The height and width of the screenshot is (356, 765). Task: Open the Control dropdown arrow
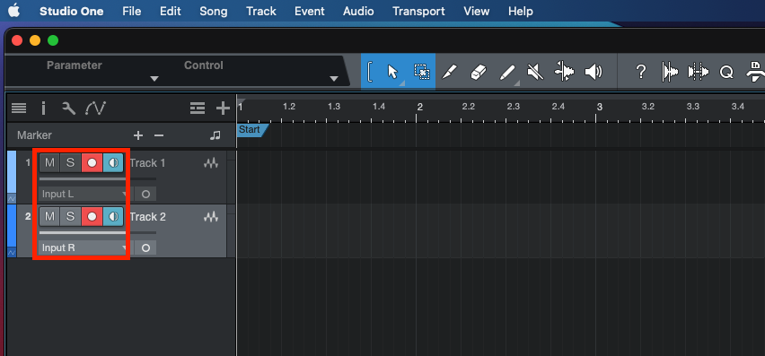coord(334,78)
